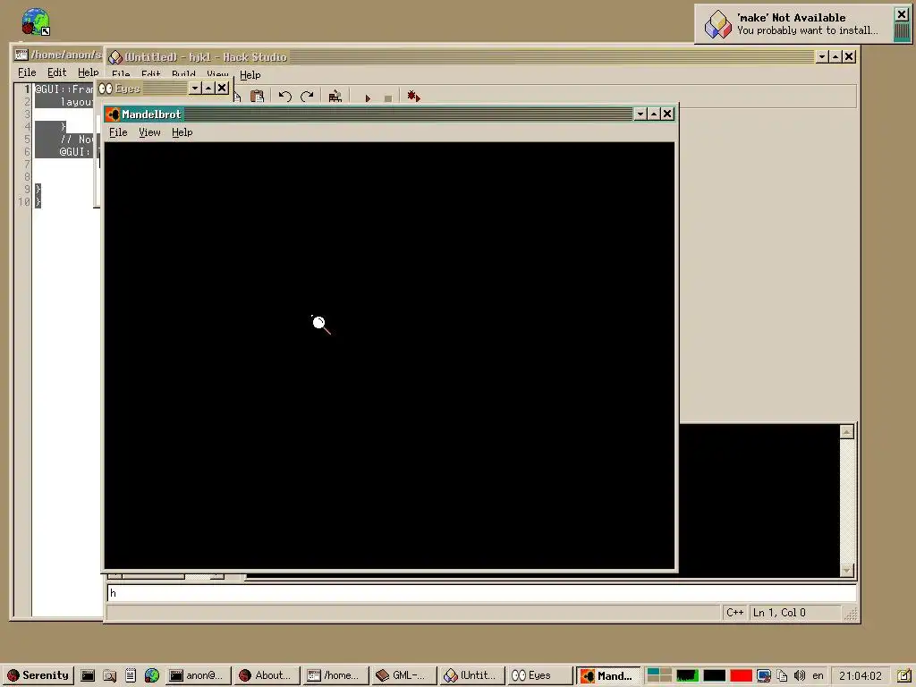The width and height of the screenshot is (916, 687).
Task: Open Hack Studio's Help menu
Action: point(250,75)
